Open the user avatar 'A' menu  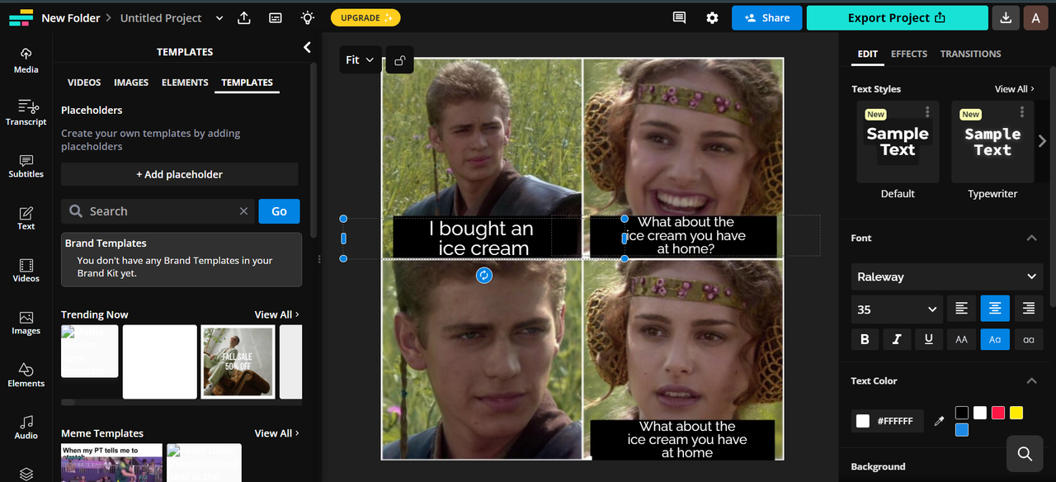(1035, 17)
